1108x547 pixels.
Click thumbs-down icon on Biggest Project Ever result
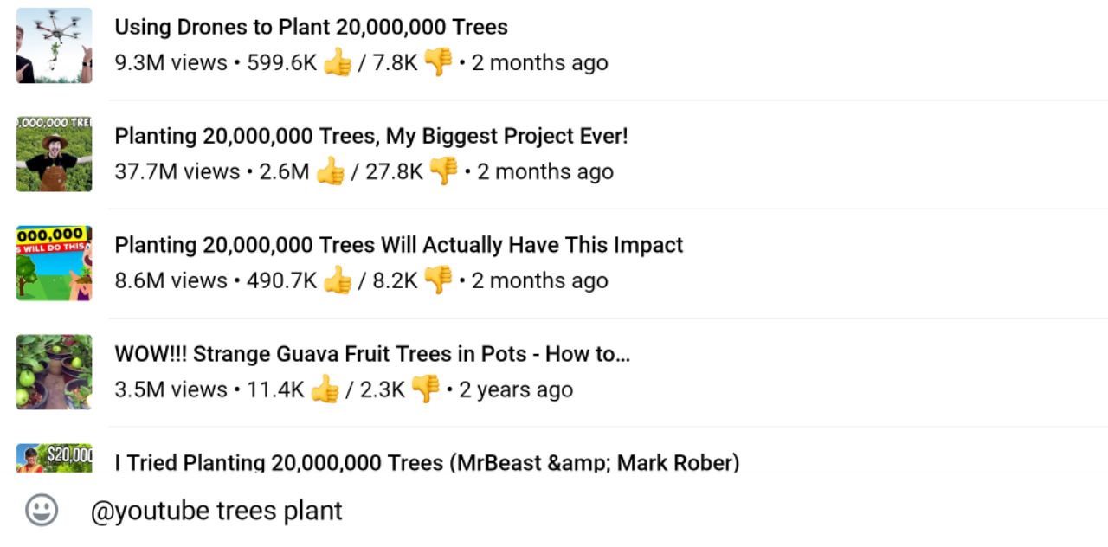(444, 171)
